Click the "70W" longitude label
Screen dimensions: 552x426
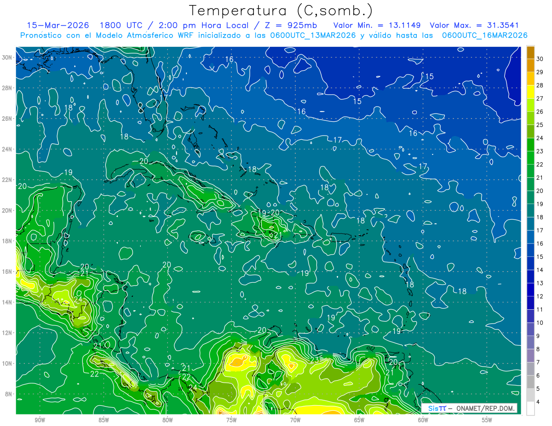295,420
